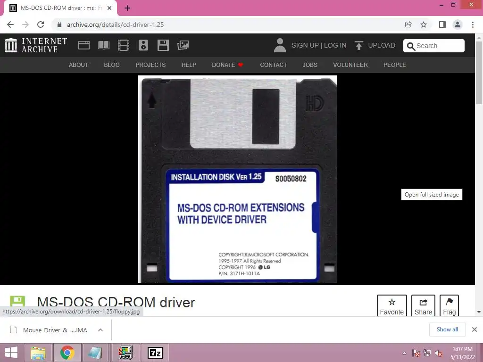Click the share page icon in address bar
This screenshot has height=362, width=483.
click(x=408, y=25)
